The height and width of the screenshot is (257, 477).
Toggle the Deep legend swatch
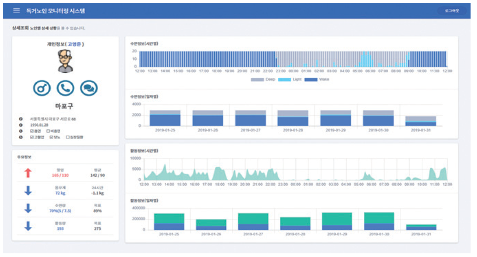(257, 80)
